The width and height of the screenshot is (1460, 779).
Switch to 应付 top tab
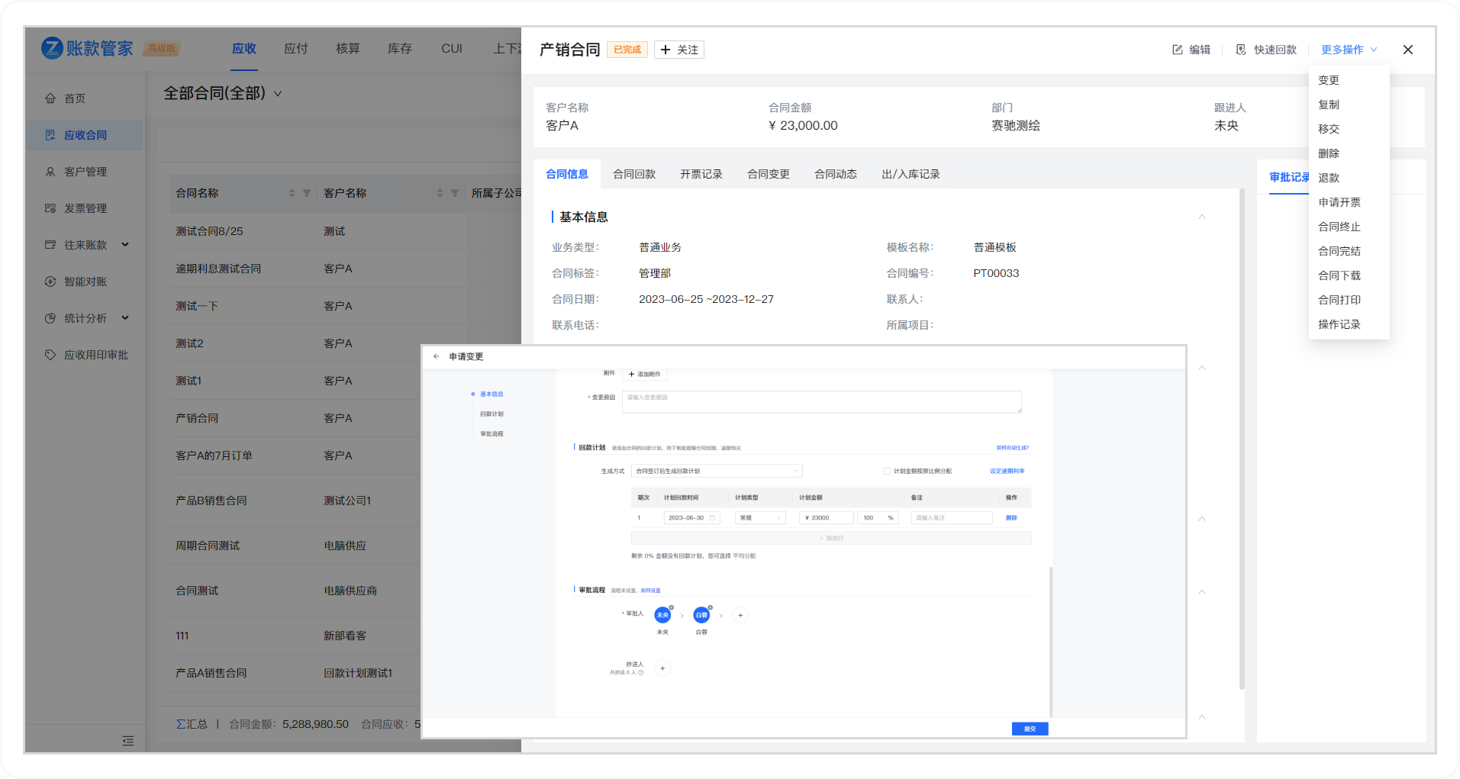tap(296, 48)
